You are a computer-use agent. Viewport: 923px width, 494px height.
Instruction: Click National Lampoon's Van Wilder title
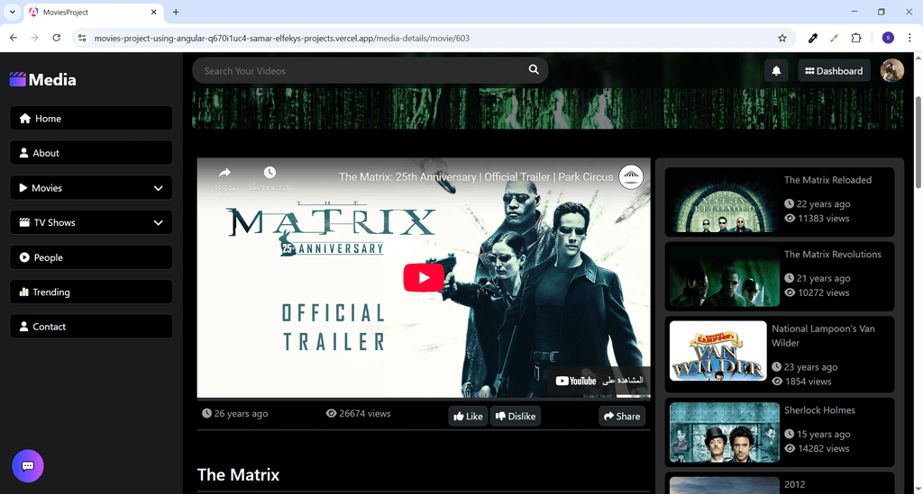(x=823, y=336)
